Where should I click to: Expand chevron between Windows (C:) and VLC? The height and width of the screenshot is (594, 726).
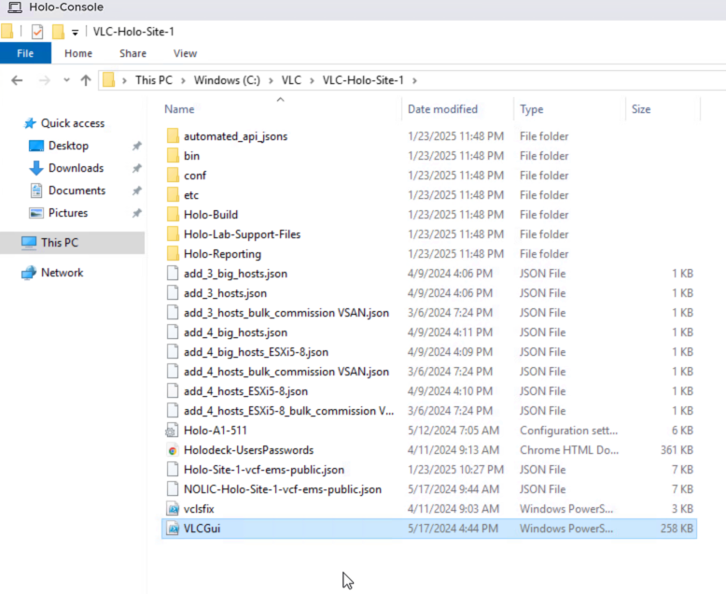[x=271, y=80]
